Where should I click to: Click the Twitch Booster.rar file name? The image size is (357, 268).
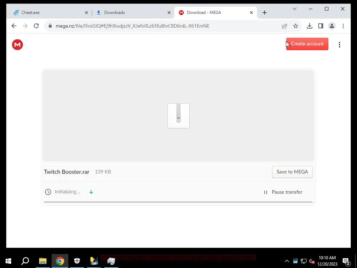[67, 172]
